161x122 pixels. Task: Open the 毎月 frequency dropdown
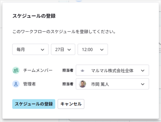(x=30, y=49)
